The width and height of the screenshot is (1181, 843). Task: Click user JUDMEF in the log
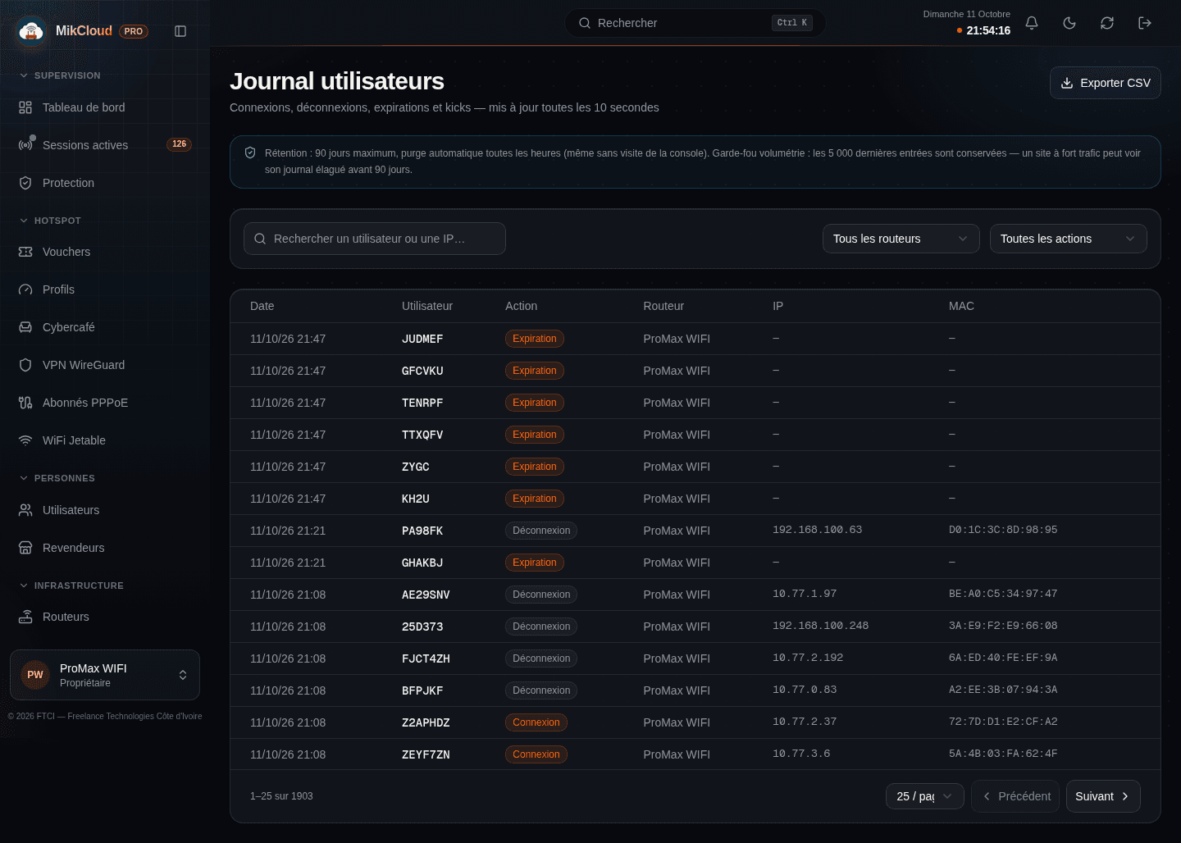422,339
